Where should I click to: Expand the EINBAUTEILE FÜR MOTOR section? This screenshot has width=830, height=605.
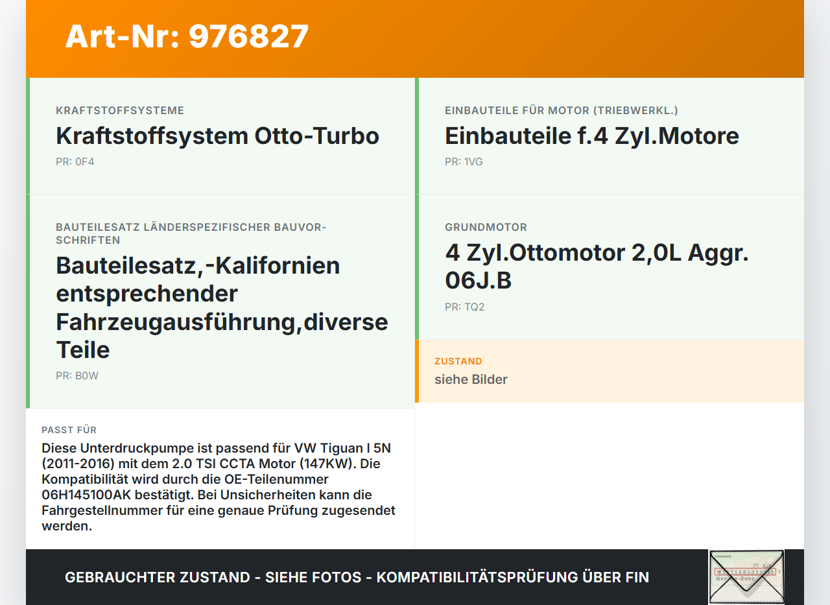tap(561, 110)
